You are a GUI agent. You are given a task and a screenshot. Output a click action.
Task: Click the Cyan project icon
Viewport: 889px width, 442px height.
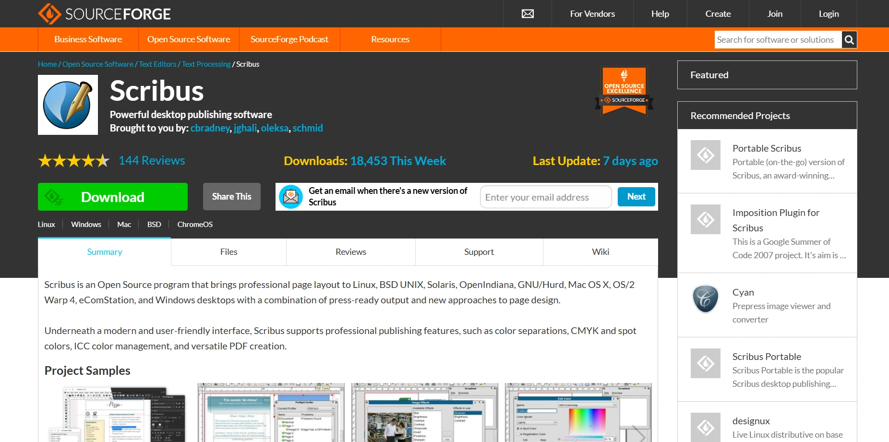point(706,299)
